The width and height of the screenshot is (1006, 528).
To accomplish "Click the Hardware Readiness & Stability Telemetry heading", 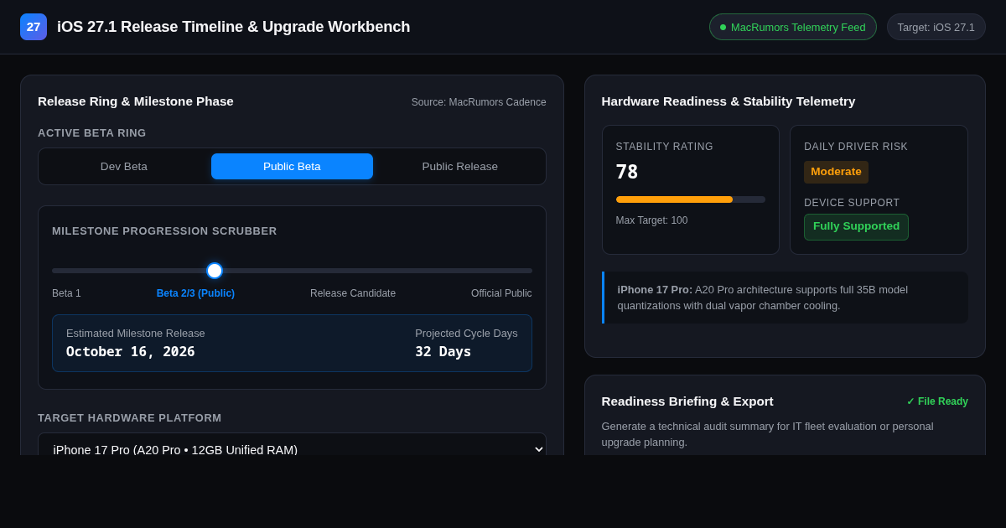I will (729, 101).
